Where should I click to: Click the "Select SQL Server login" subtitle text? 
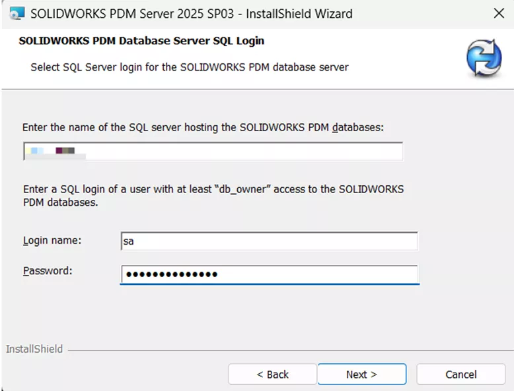pyautogui.click(x=189, y=67)
